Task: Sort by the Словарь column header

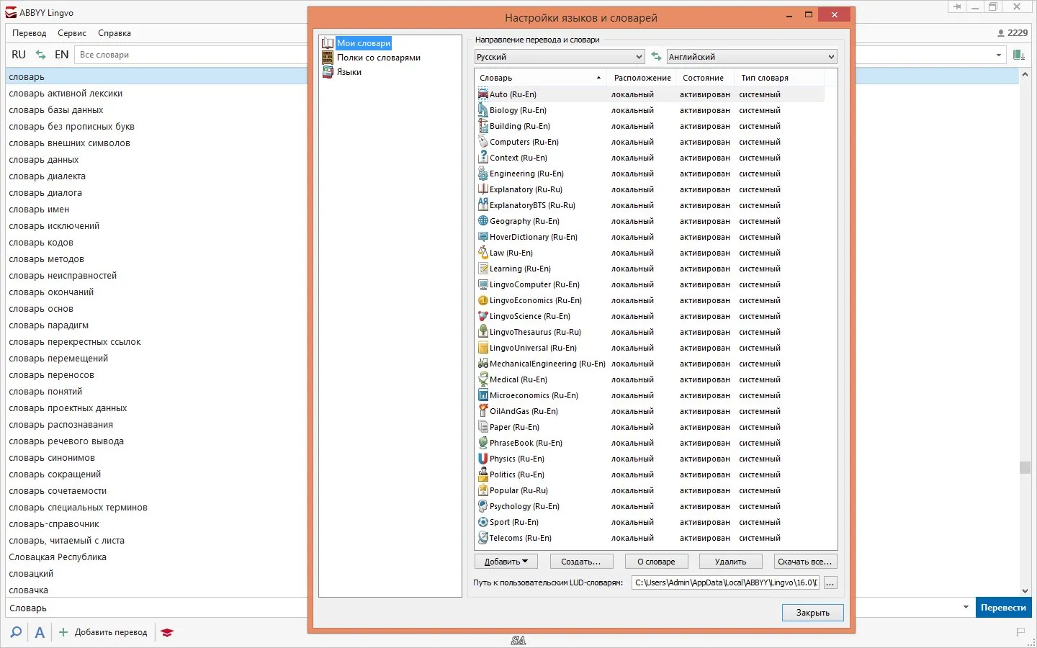Action: click(x=540, y=78)
